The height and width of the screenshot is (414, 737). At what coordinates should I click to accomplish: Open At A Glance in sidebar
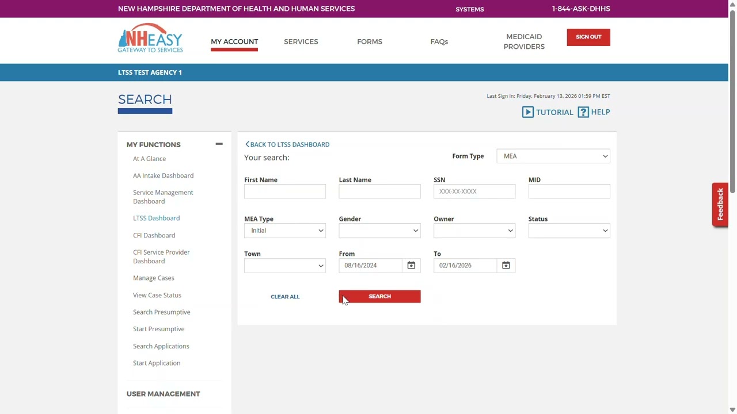point(149,159)
